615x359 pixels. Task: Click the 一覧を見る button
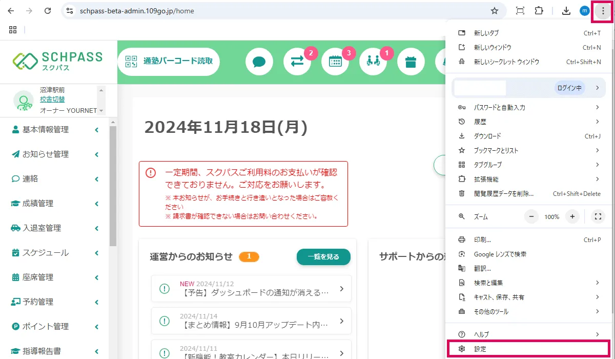click(x=323, y=257)
